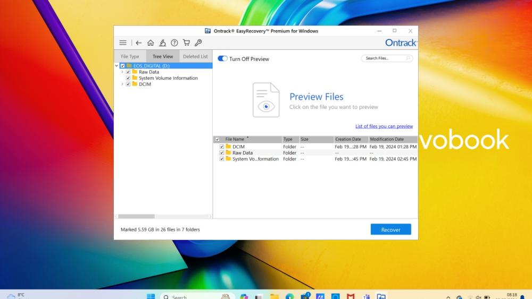Click the Recover button
Viewport: 532px width, 299px height.
(390, 229)
